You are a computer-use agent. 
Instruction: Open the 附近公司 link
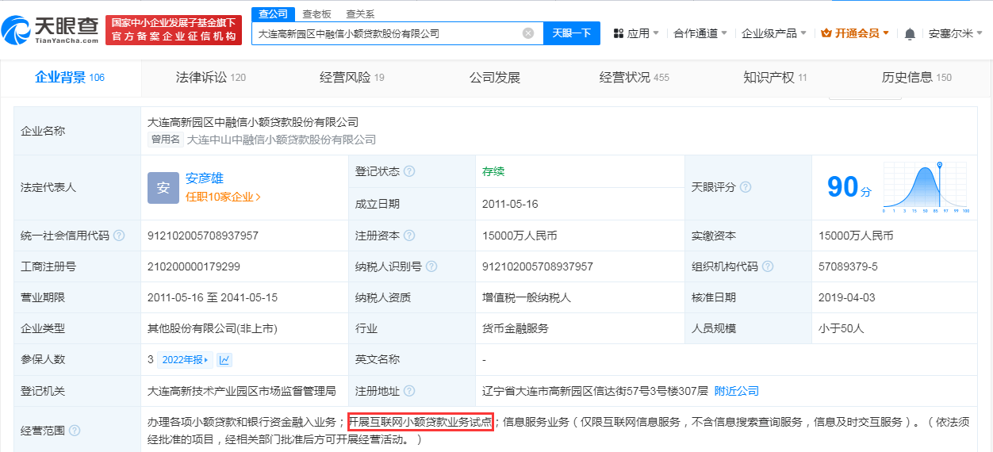pos(737,391)
